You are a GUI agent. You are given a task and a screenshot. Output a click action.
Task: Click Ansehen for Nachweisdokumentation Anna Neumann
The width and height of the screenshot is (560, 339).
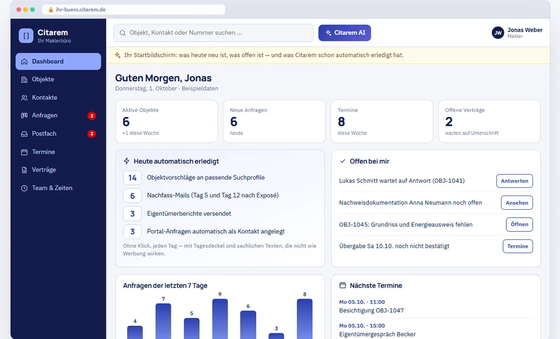[x=517, y=203]
